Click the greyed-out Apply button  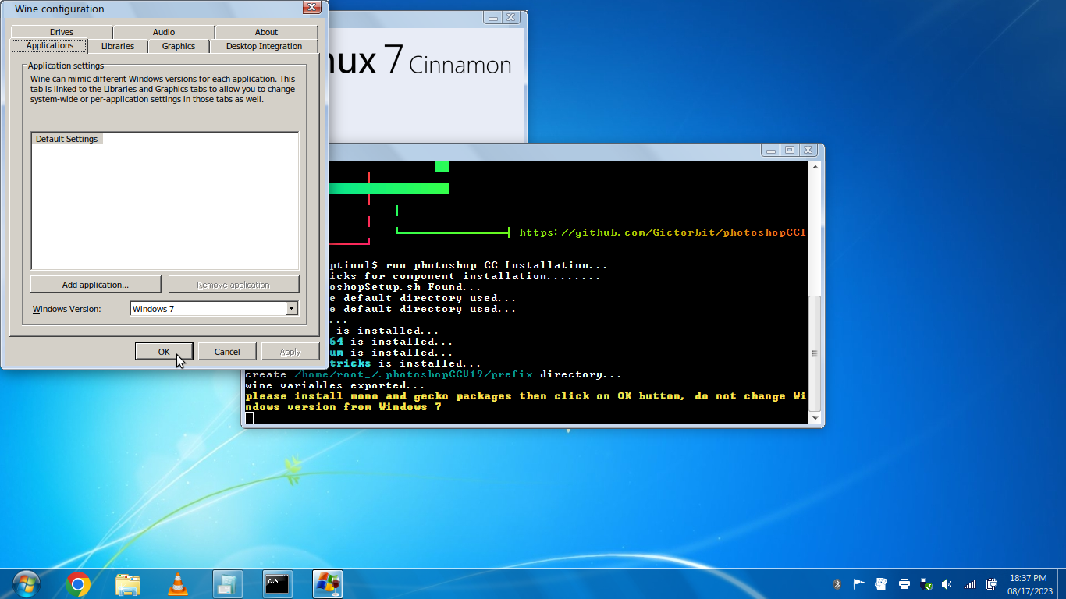pyautogui.click(x=290, y=352)
